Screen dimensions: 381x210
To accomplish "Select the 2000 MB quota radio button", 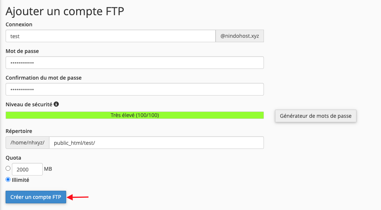I will click(8, 169).
